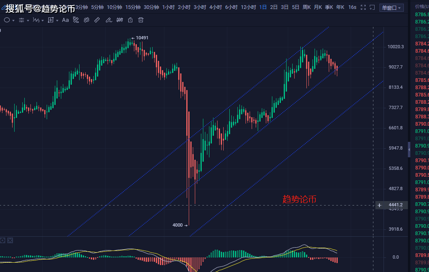The image size is (429, 272).
Task: Click the add chart window icon
Action: point(372,7)
